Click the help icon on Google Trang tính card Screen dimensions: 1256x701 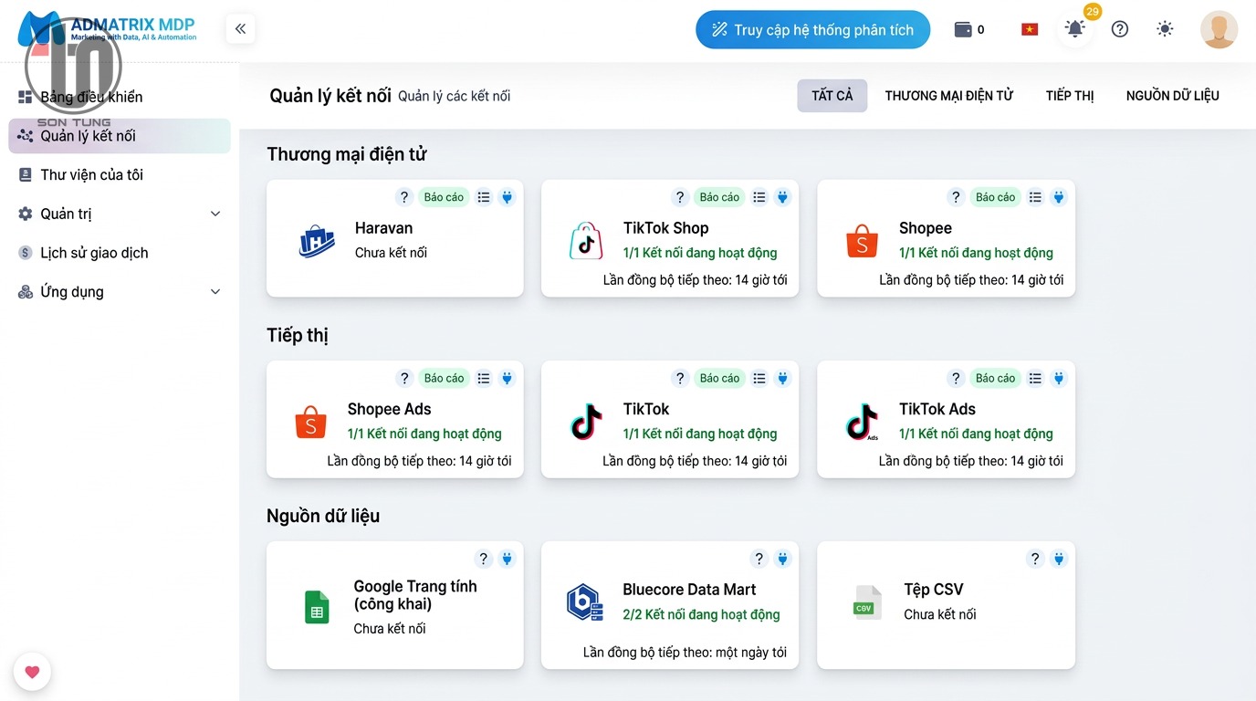(484, 559)
